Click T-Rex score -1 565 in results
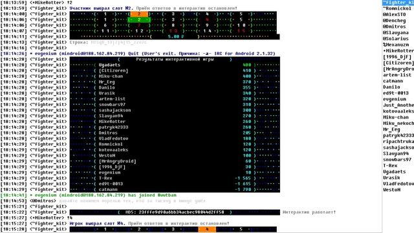The width and height of the screenshot is (414, 233). (x=243, y=179)
